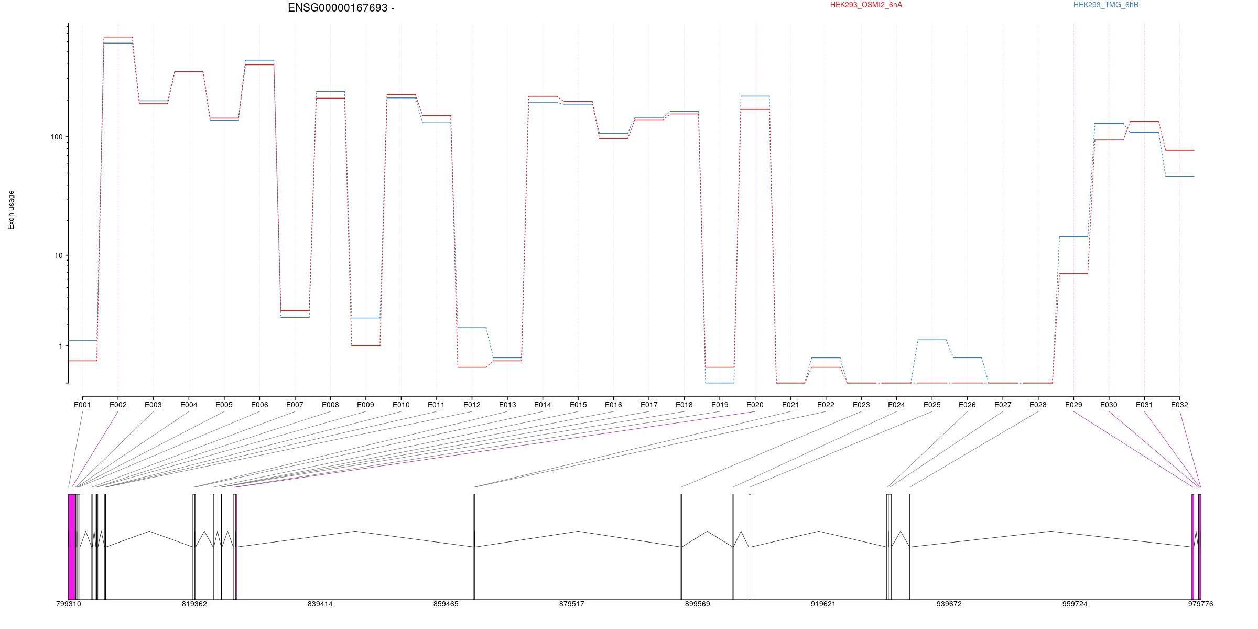Select exon label E005
Viewport: 1258px width, 629px height.
(224, 405)
